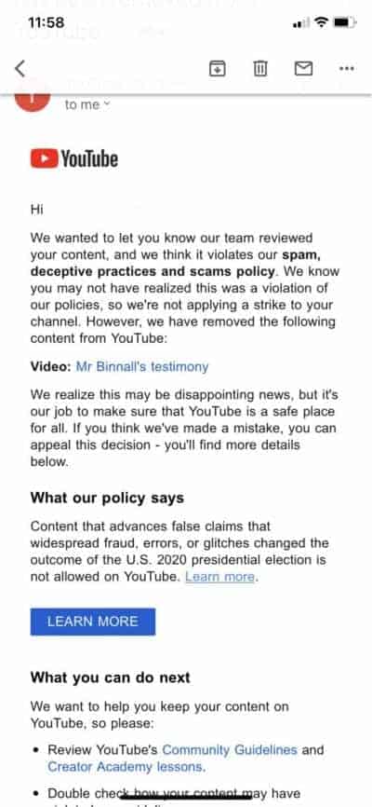Tap the cellular signal bars icon

(301, 22)
